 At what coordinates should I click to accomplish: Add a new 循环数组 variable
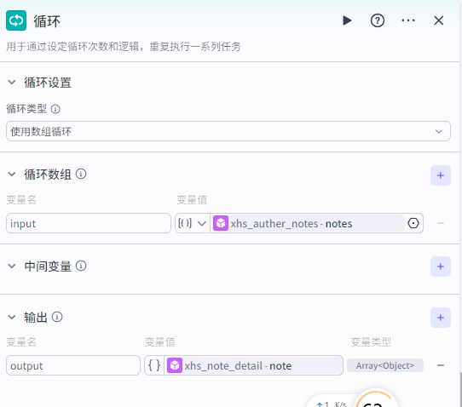point(440,175)
